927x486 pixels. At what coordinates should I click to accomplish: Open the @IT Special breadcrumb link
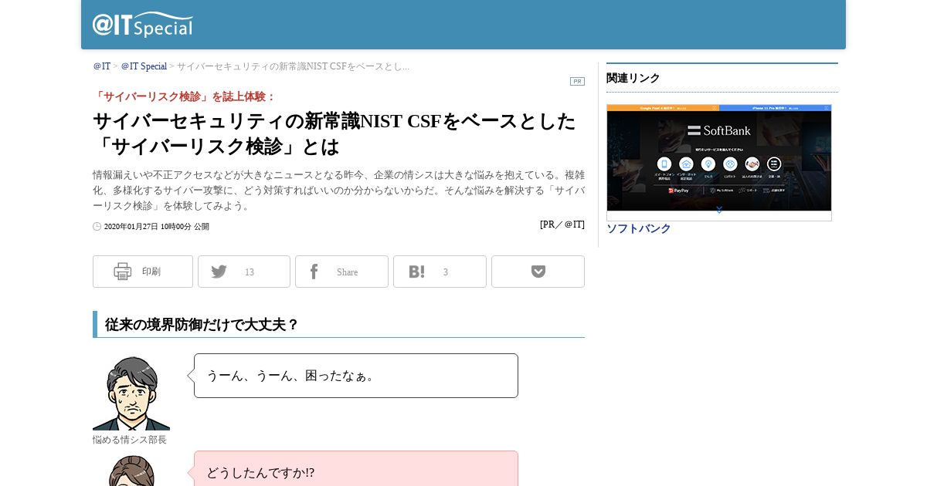[144, 66]
